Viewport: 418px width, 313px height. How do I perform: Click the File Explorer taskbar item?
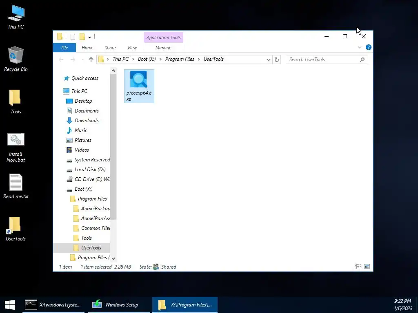coord(185,305)
